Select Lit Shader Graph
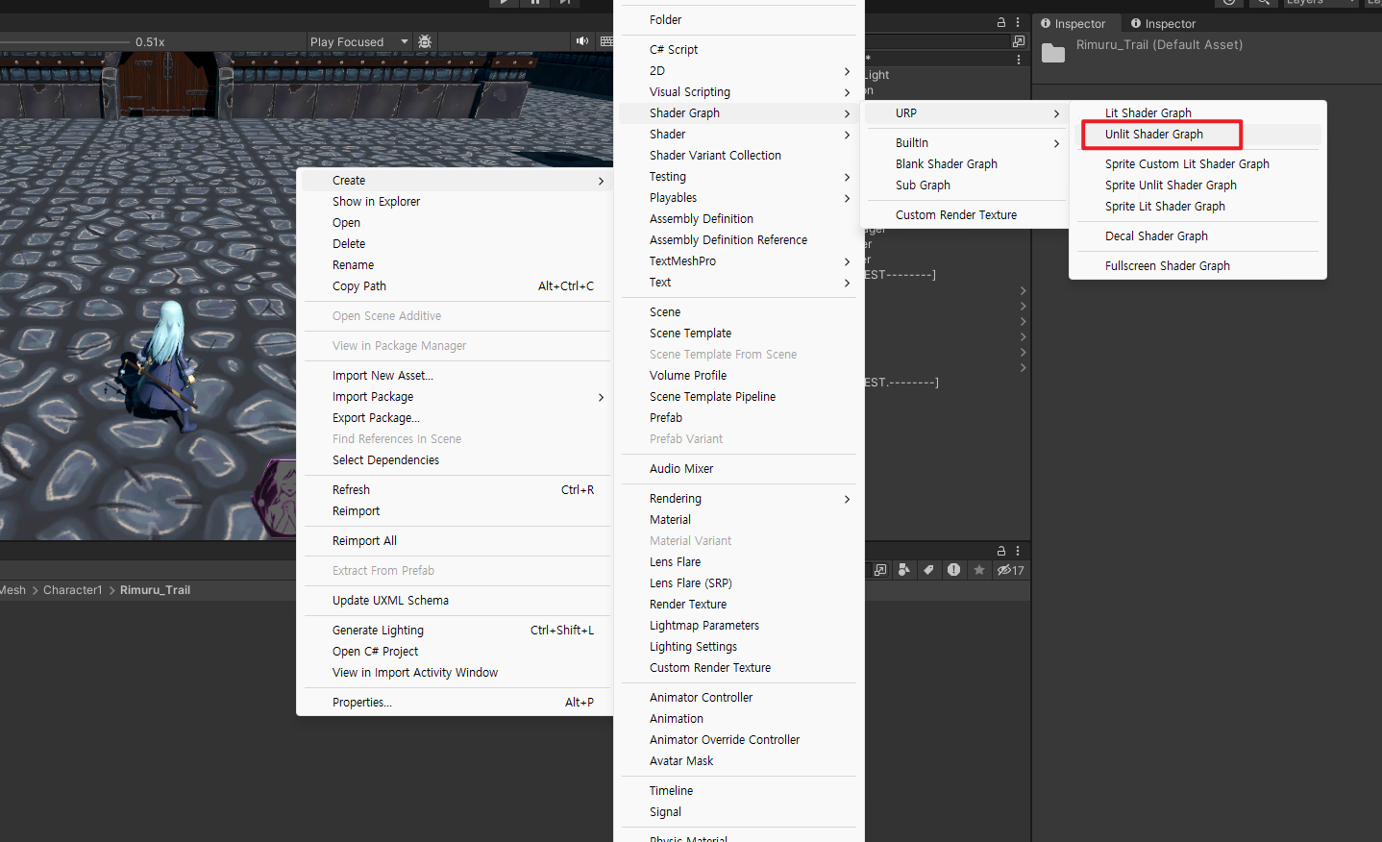This screenshot has height=842, width=1382. click(1197, 112)
